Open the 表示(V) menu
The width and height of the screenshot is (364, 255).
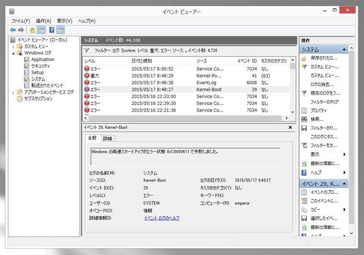tap(65, 21)
